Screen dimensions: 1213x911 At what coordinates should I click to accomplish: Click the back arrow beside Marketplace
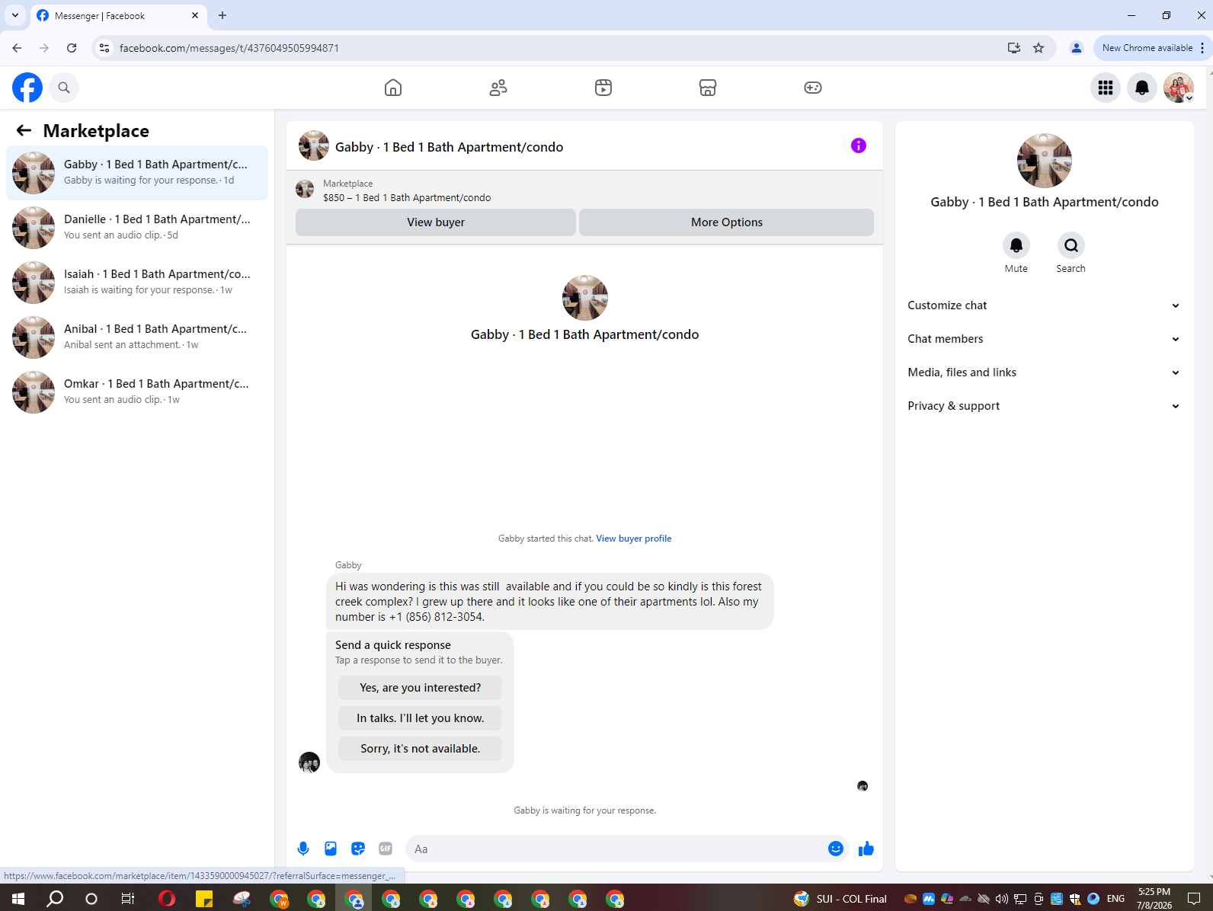[24, 130]
